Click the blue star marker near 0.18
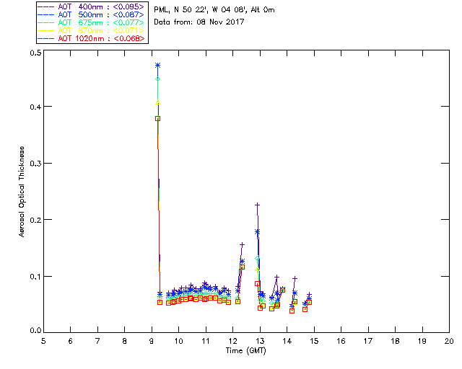Viewport: 462px width, 369px height. tap(257, 232)
